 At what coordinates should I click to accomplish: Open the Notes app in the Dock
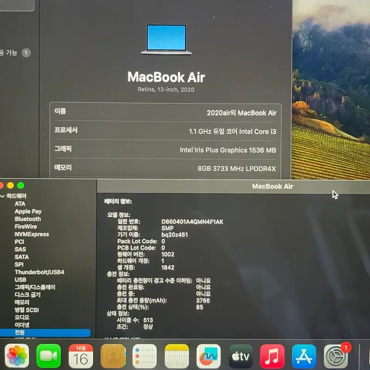(177, 356)
